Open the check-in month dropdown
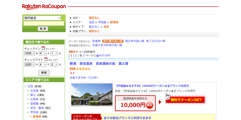This screenshot has width=241, height=120. tap(42, 53)
